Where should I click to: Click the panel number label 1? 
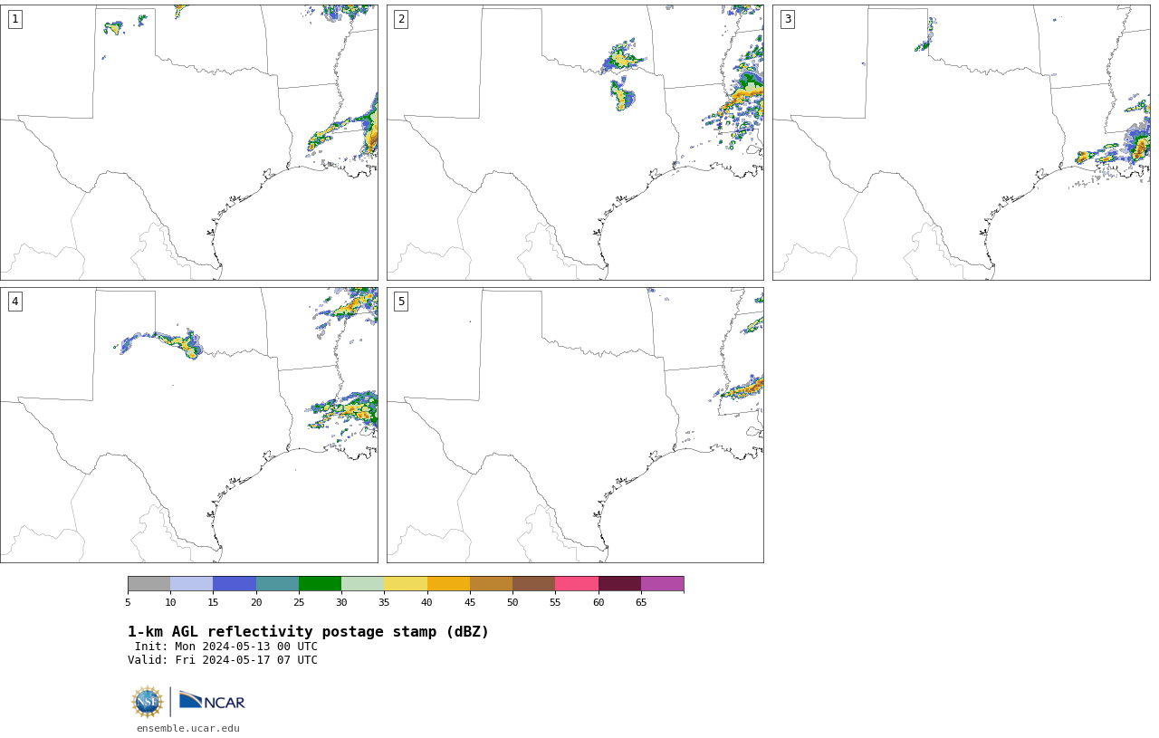(14, 19)
